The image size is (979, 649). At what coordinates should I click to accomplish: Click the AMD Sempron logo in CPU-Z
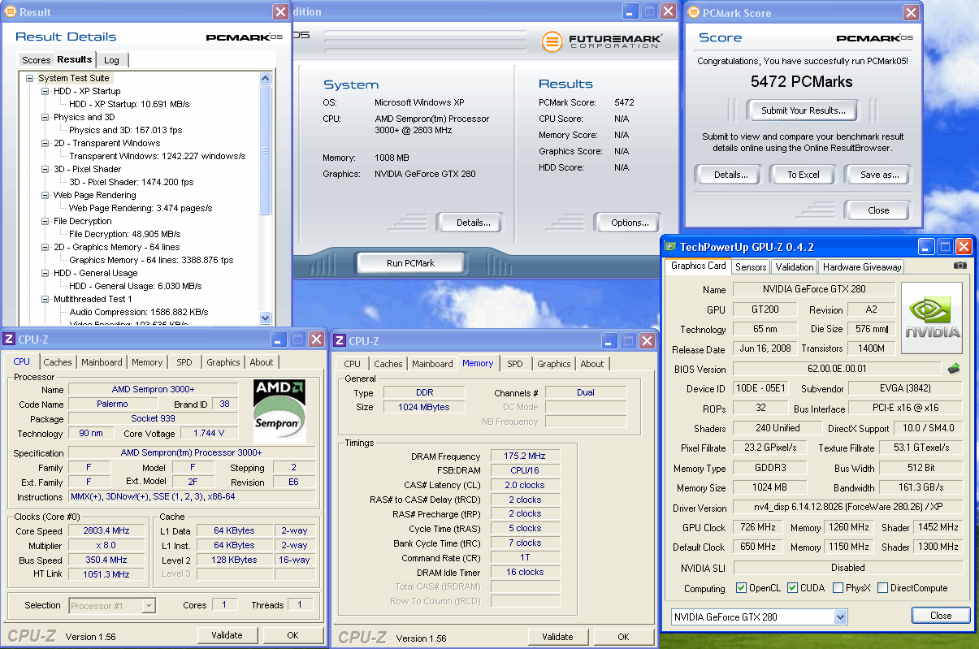click(280, 410)
